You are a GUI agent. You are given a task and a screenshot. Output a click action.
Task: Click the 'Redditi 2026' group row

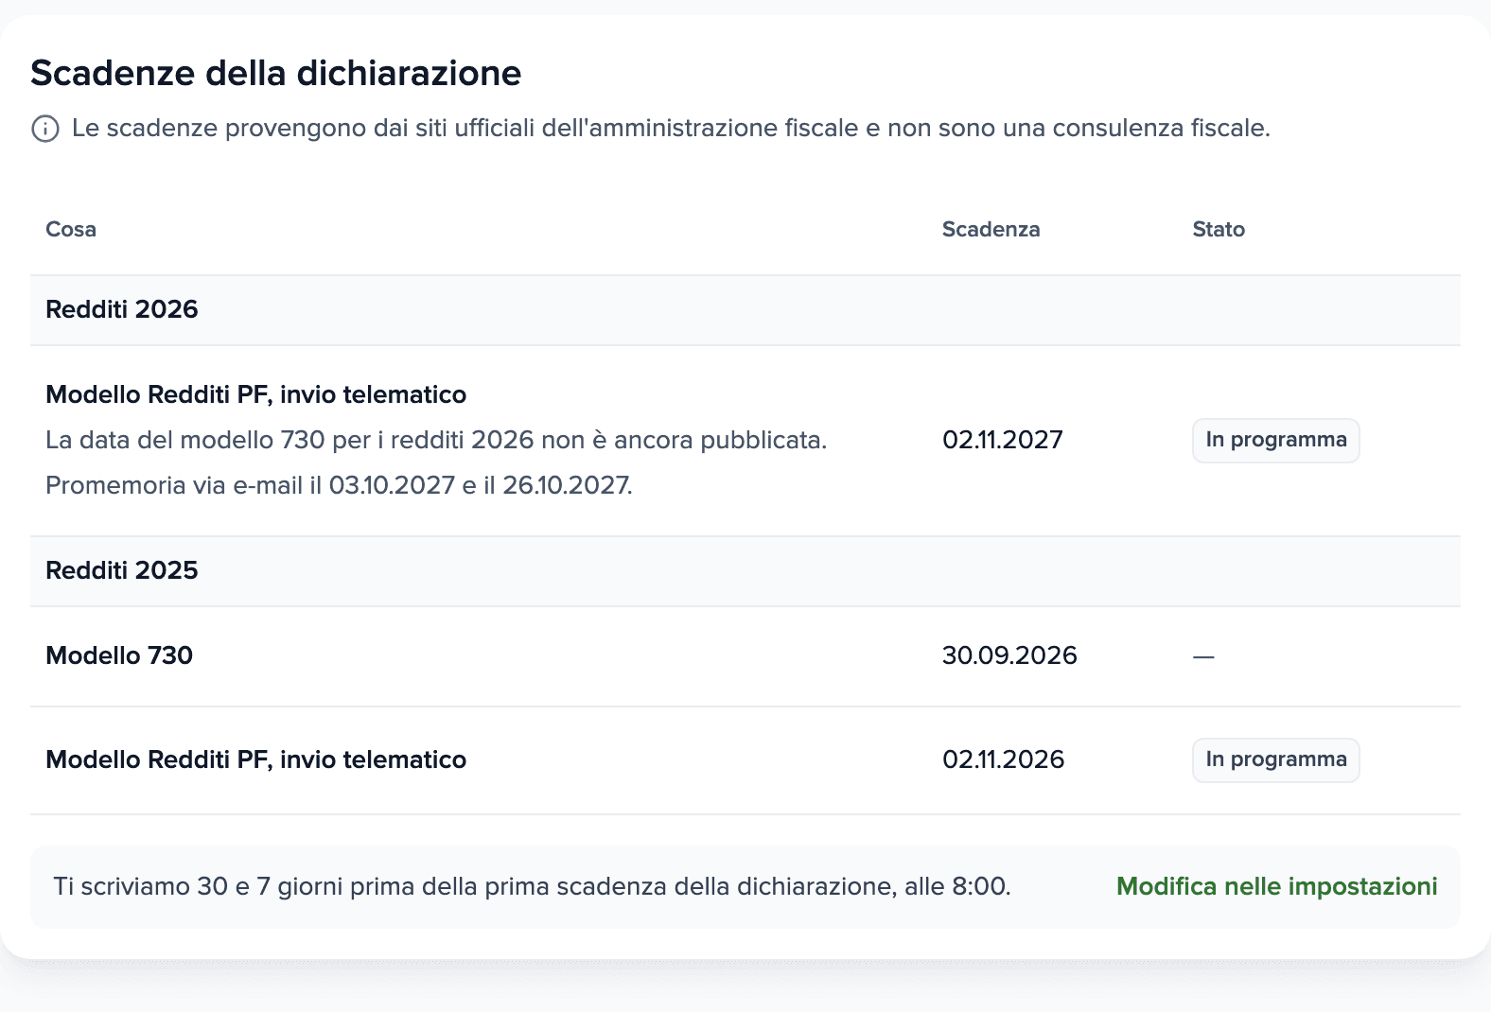tap(745, 310)
